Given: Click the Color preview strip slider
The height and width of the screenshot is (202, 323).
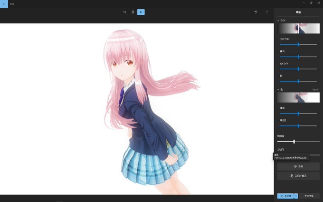Looking at the screenshot, I should tap(298, 97).
